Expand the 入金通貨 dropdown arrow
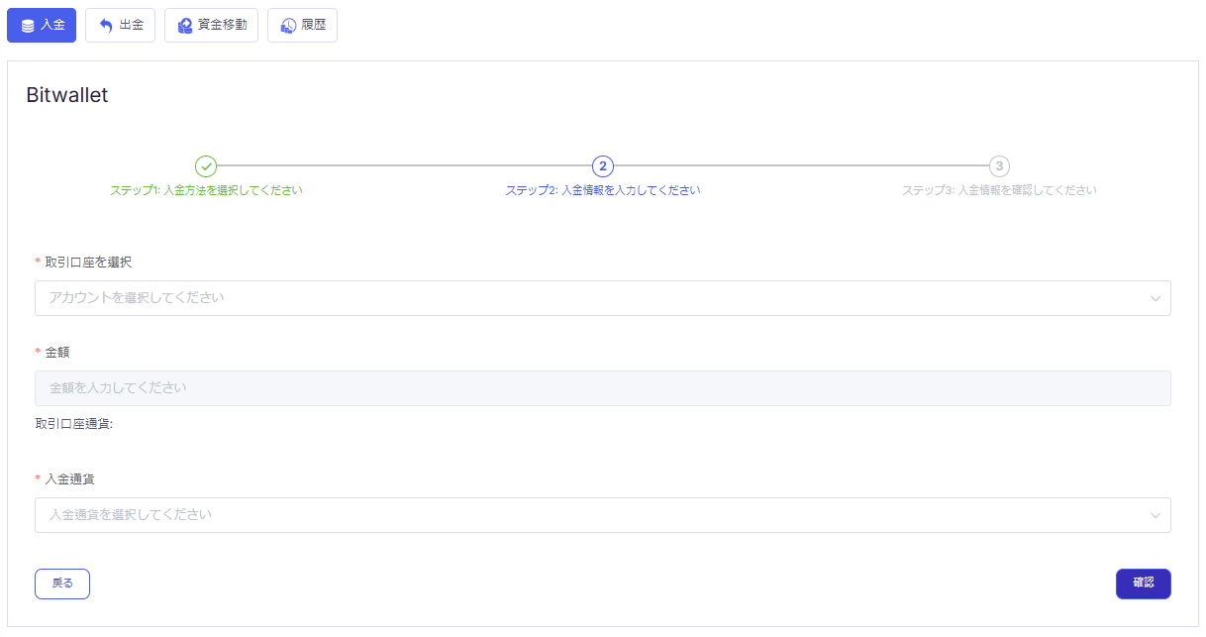This screenshot has height=637, width=1206. coord(1155,515)
